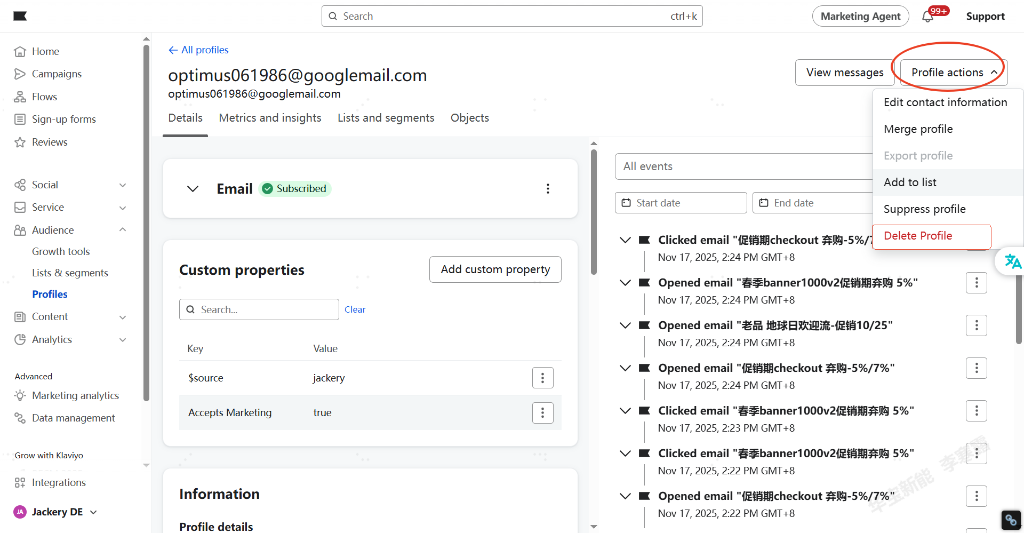Click the translate floating icon

coord(1012,261)
